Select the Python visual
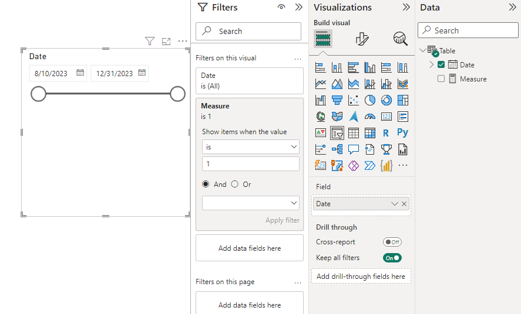This screenshot has width=521, height=314. click(403, 132)
